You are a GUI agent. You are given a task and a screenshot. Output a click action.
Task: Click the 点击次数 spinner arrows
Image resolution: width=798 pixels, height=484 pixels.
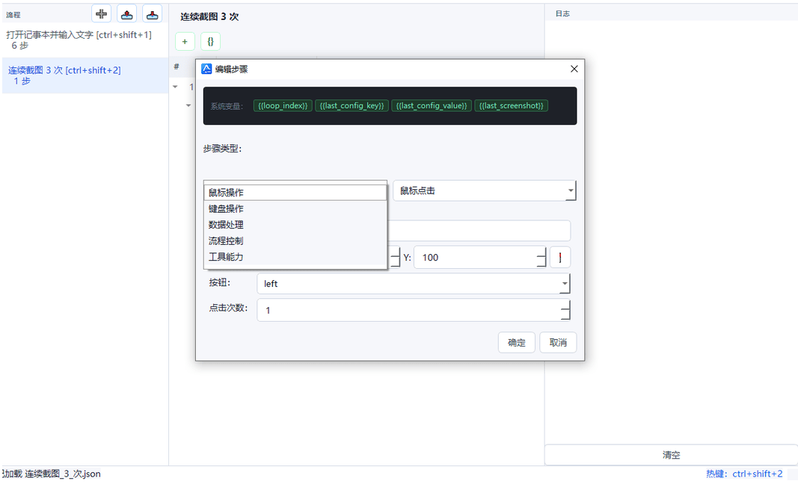(565, 310)
